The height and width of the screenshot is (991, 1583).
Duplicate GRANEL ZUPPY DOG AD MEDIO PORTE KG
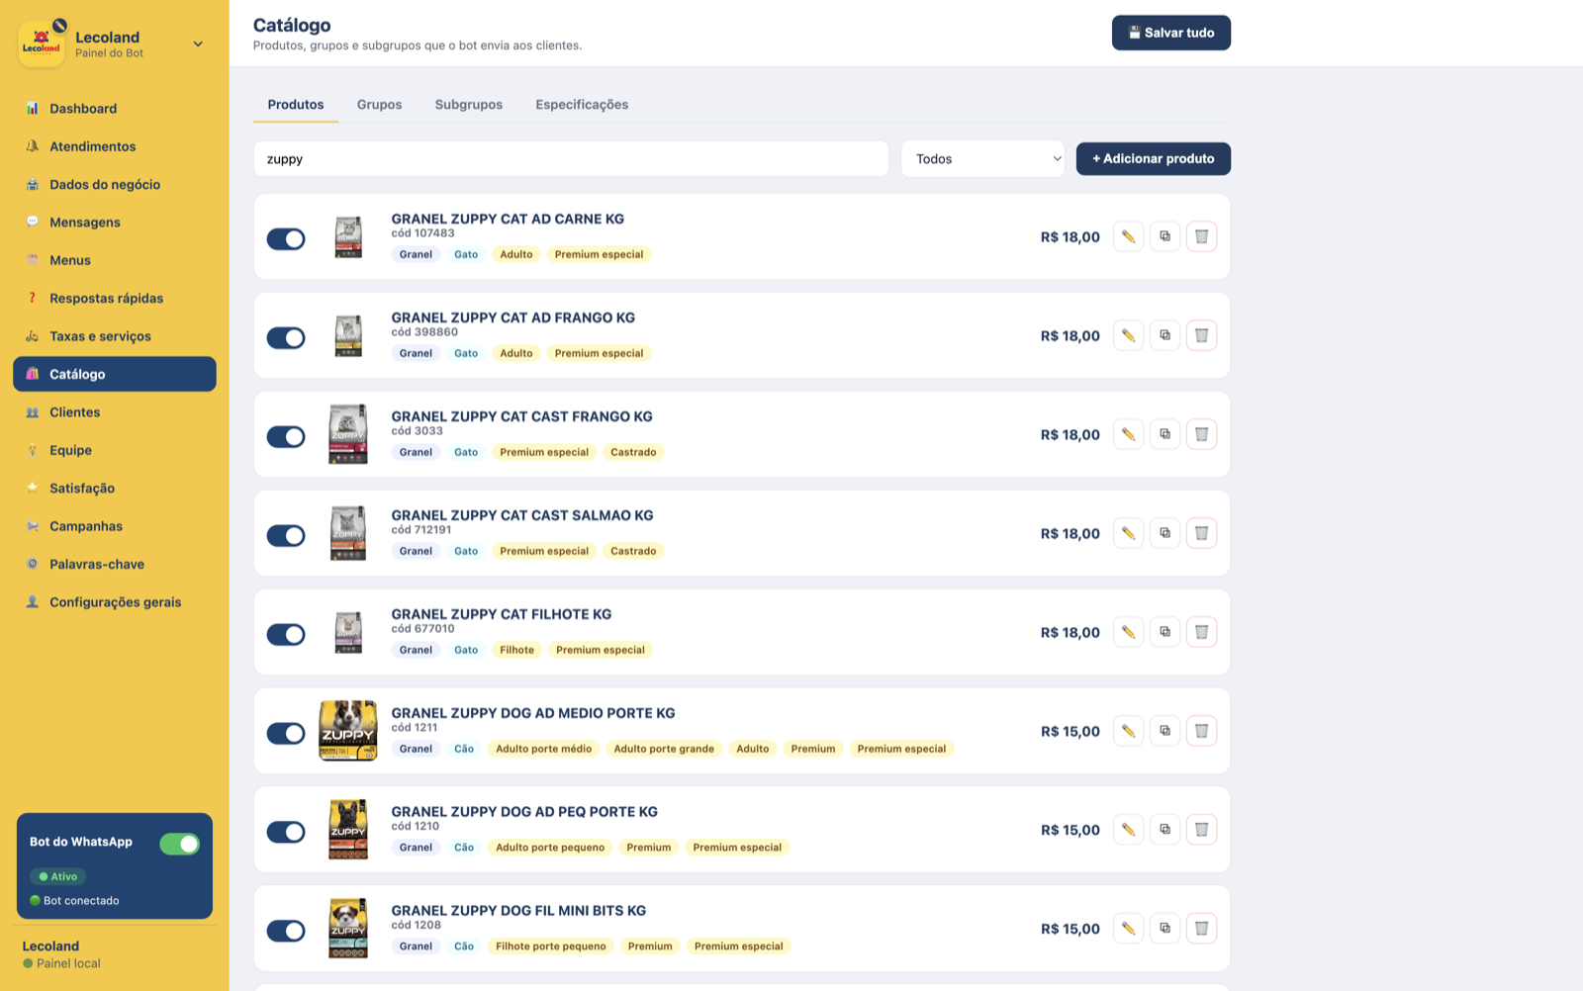[x=1164, y=731]
